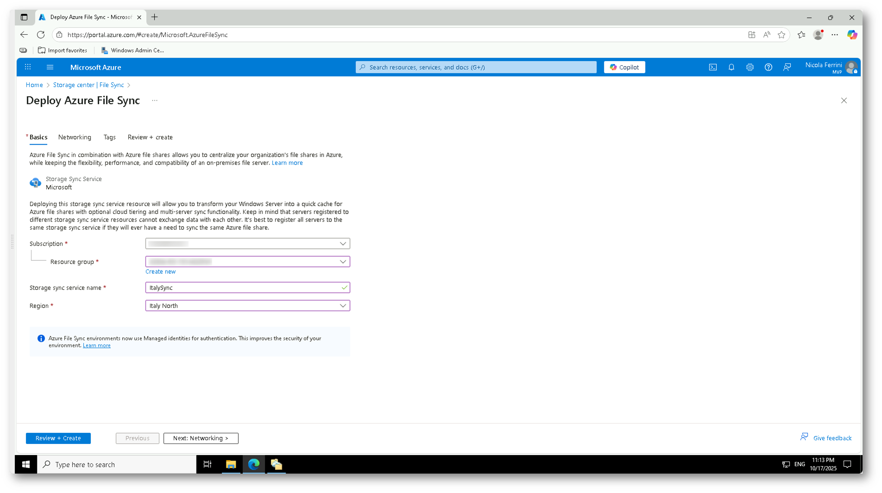
Task: Open the overlapping folders app on the taskbar
Action: [276, 464]
